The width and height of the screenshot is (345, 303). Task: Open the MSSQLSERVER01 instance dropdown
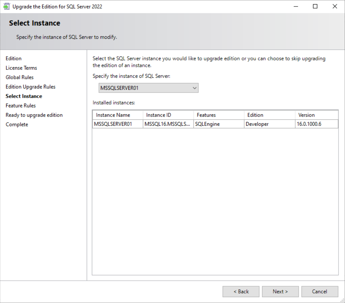pos(148,88)
